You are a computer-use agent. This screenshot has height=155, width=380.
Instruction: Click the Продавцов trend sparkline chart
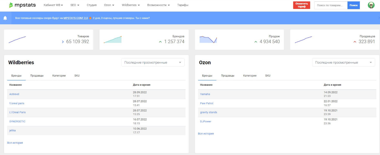(303, 40)
